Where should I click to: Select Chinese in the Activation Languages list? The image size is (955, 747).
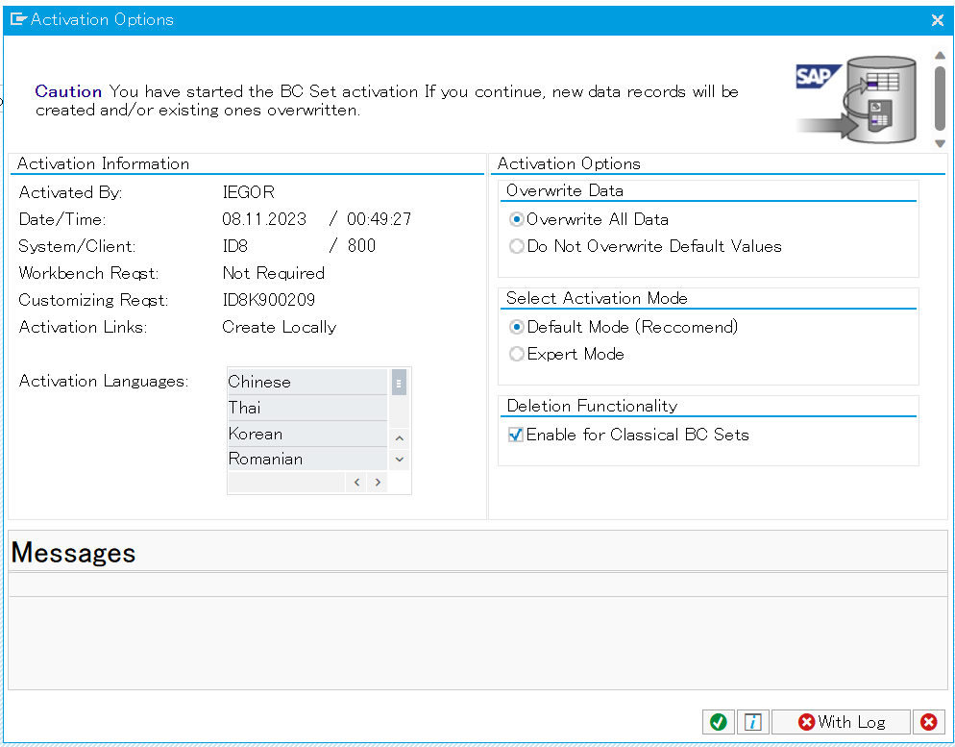click(306, 382)
